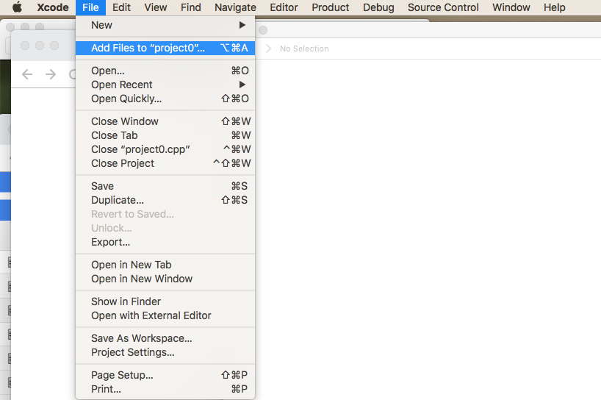
Task: Open Project Settings...
Action: [x=165, y=352]
